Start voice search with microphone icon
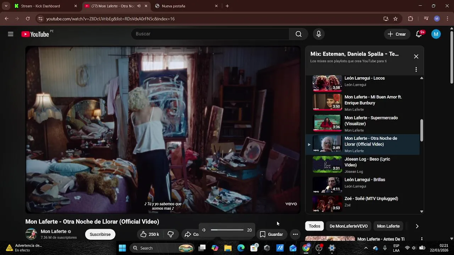This screenshot has width=454, height=255. pyautogui.click(x=319, y=34)
